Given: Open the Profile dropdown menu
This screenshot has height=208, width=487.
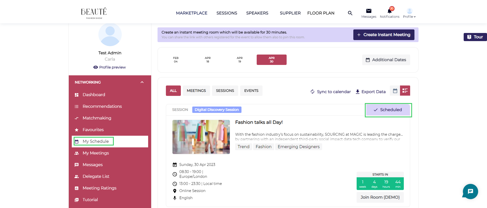Looking at the screenshot, I should click(409, 13).
